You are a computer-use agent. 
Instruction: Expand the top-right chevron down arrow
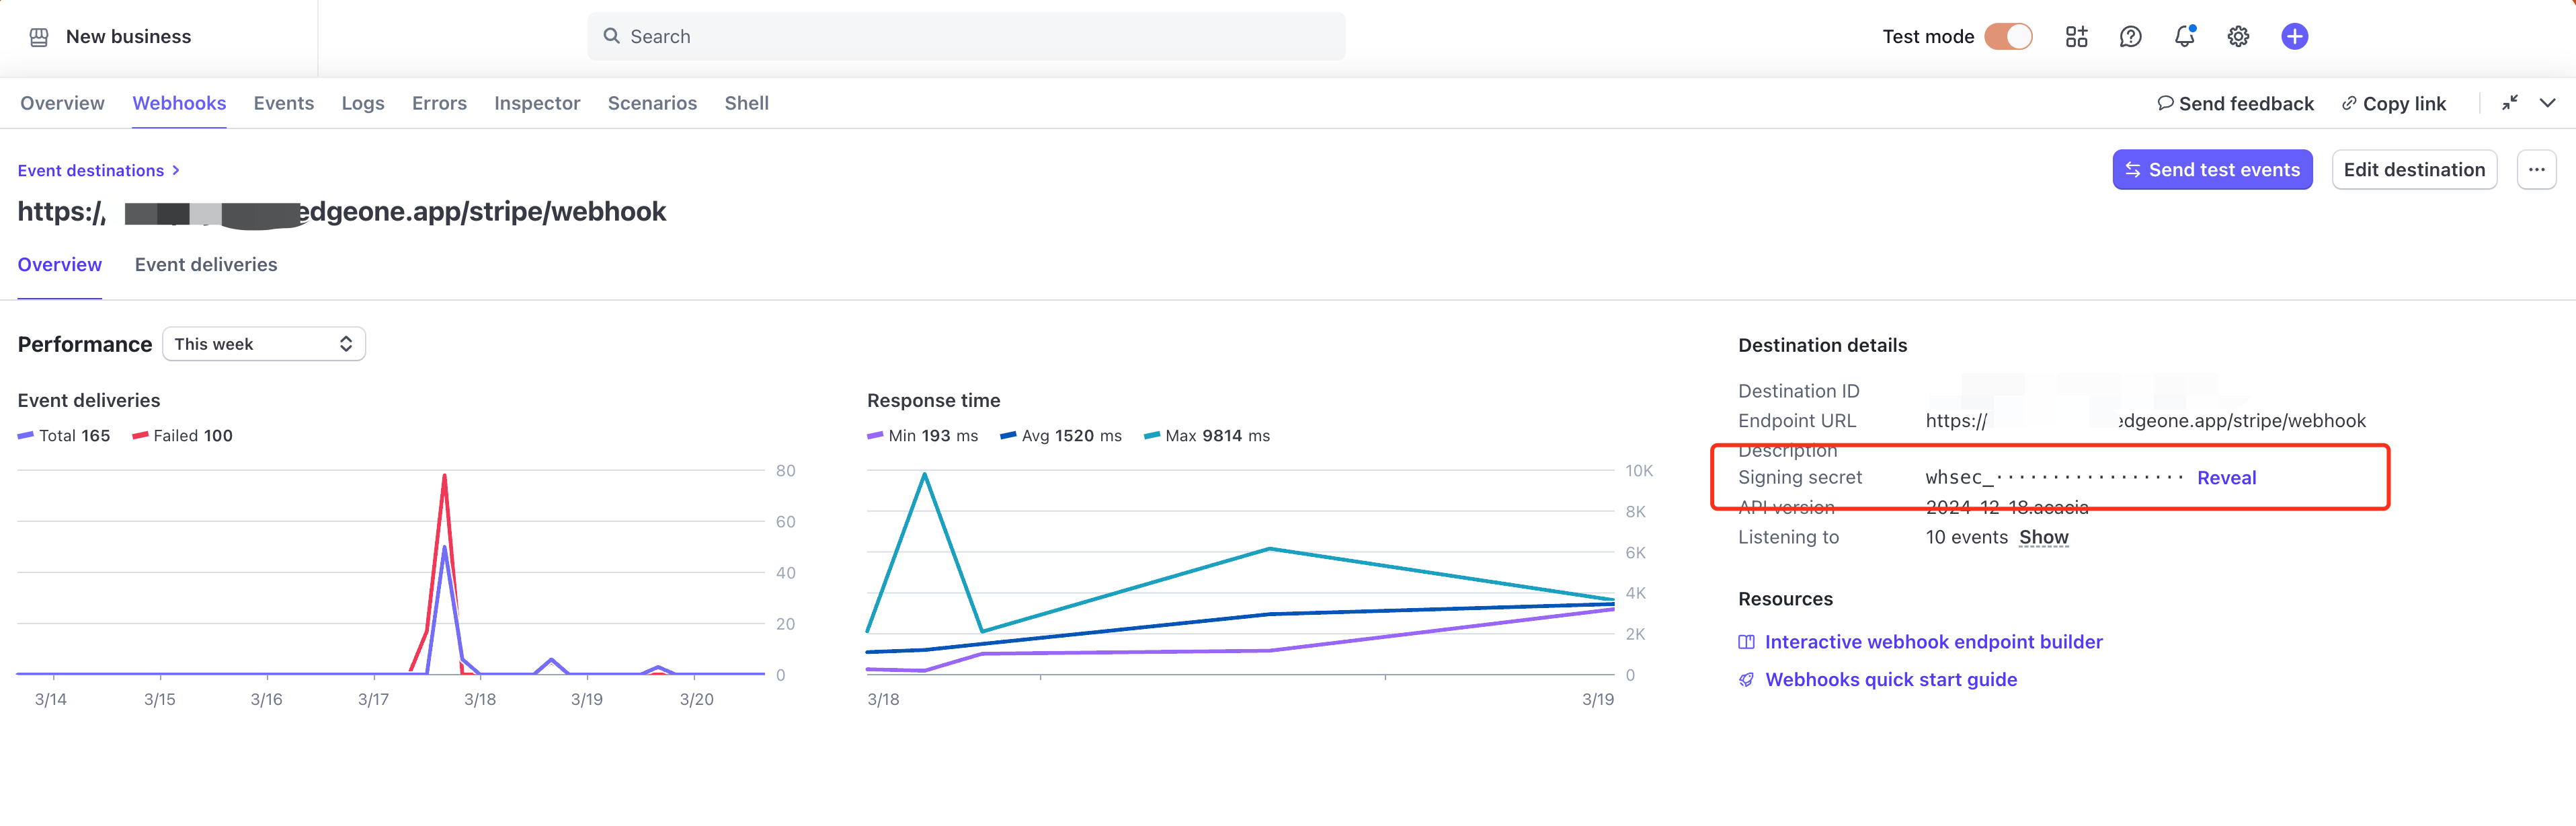tap(2547, 103)
